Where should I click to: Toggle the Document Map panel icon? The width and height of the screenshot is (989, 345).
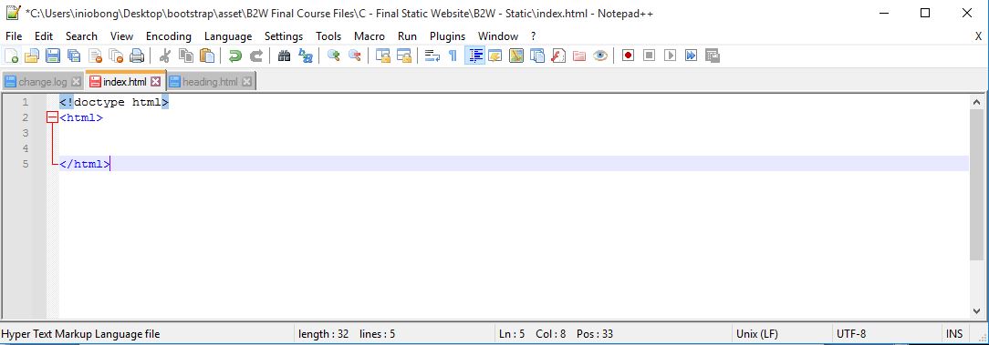tap(516, 56)
